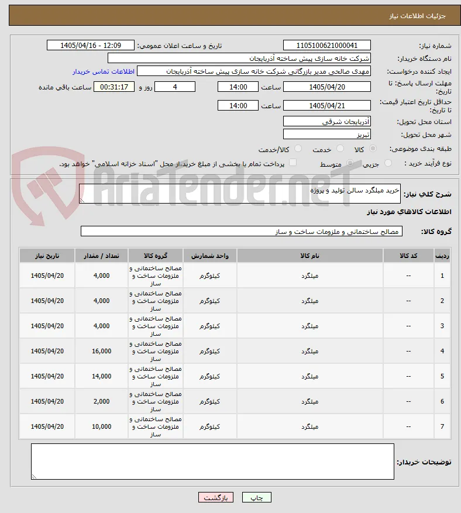Select the کالا/خدمت radio button
Viewport: 461px width, 513px height.
(298, 149)
